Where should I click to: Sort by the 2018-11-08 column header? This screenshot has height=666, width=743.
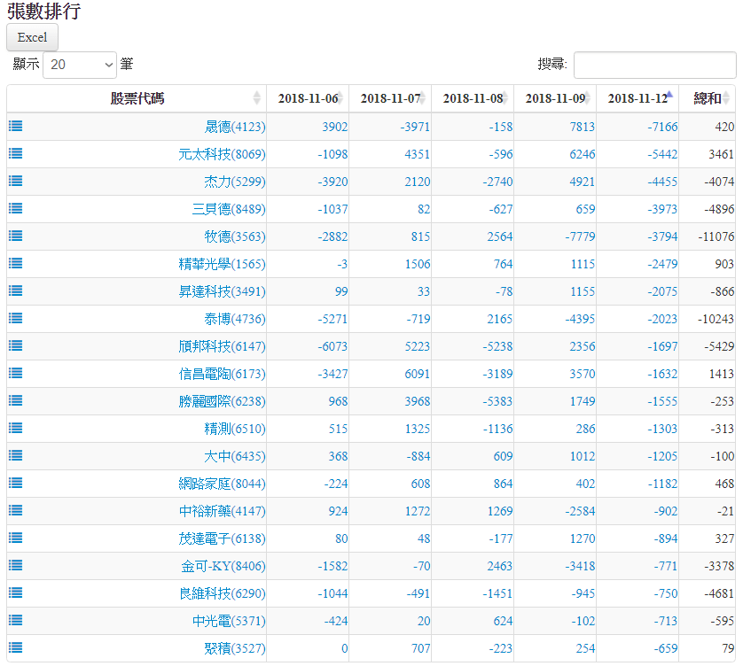click(x=472, y=98)
